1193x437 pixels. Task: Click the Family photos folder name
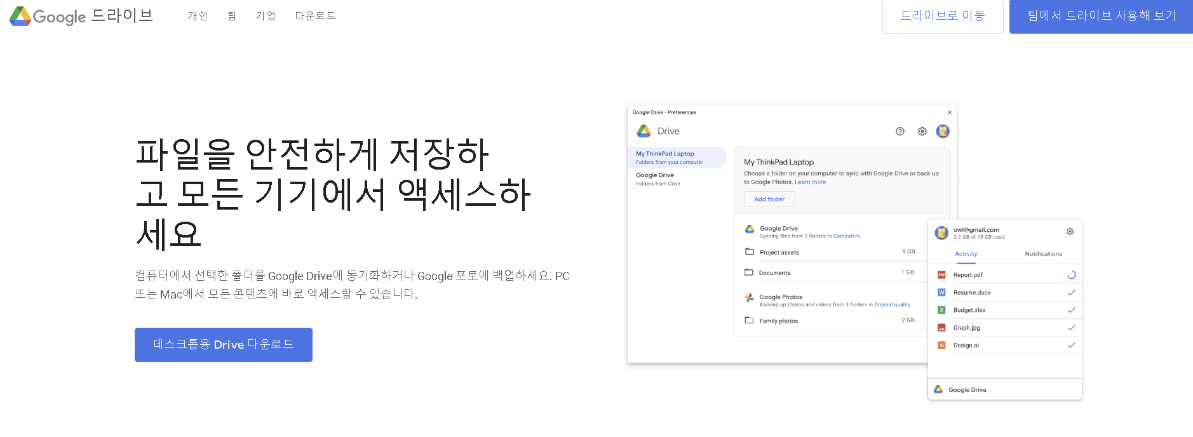coord(778,321)
